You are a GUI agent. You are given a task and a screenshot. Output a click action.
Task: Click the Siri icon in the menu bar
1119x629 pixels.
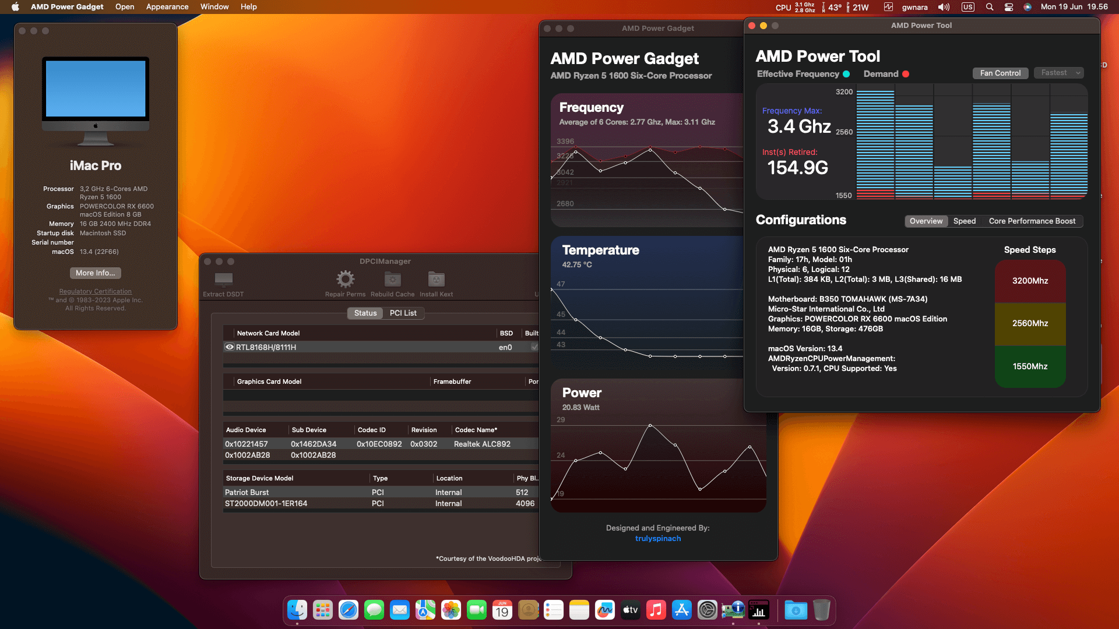pyautogui.click(x=1027, y=7)
